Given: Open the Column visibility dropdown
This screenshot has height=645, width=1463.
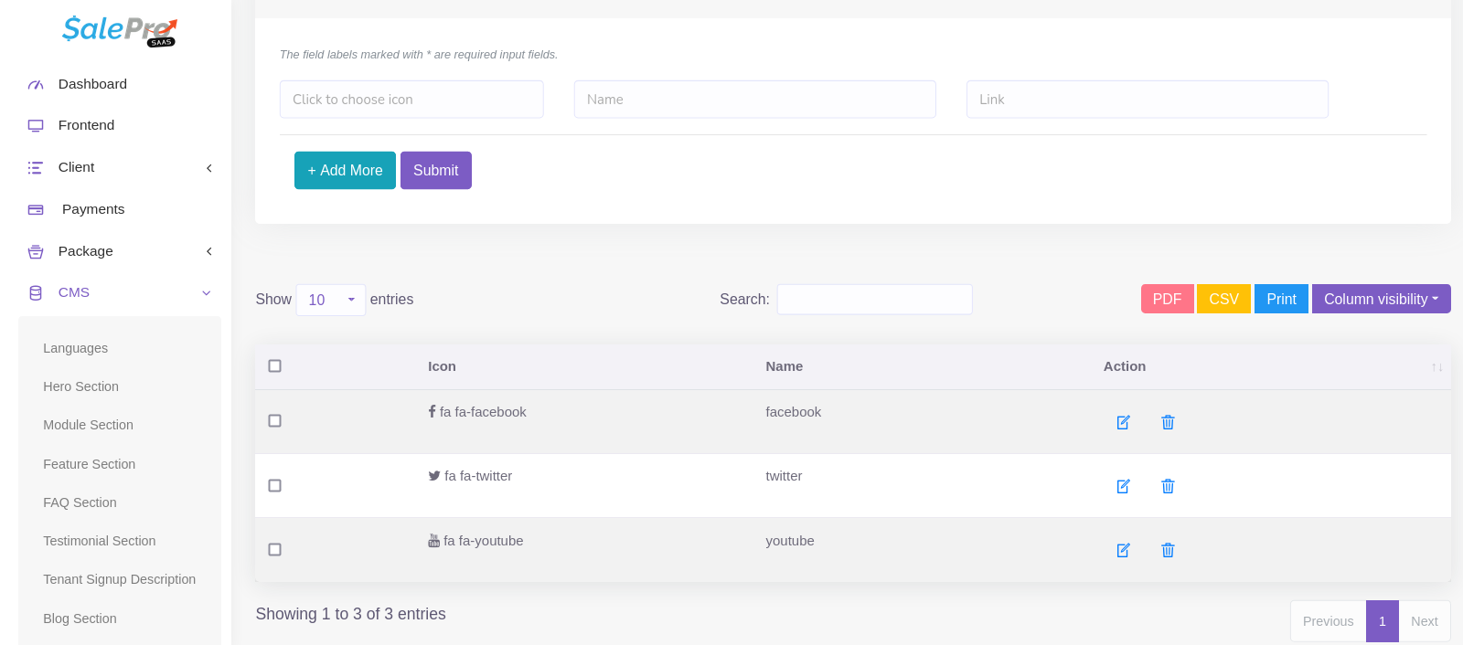Looking at the screenshot, I should pyautogui.click(x=1381, y=299).
